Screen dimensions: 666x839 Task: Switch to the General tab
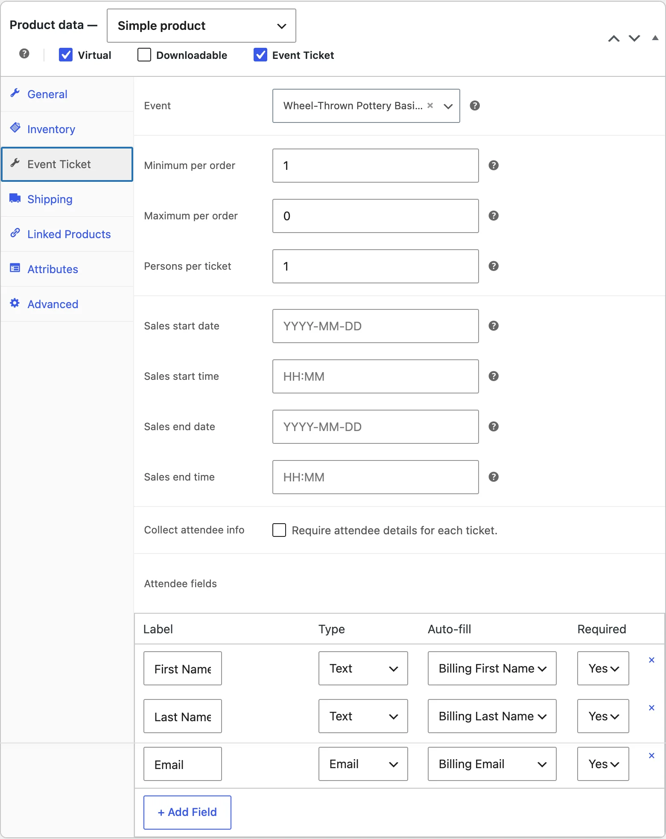pos(67,94)
